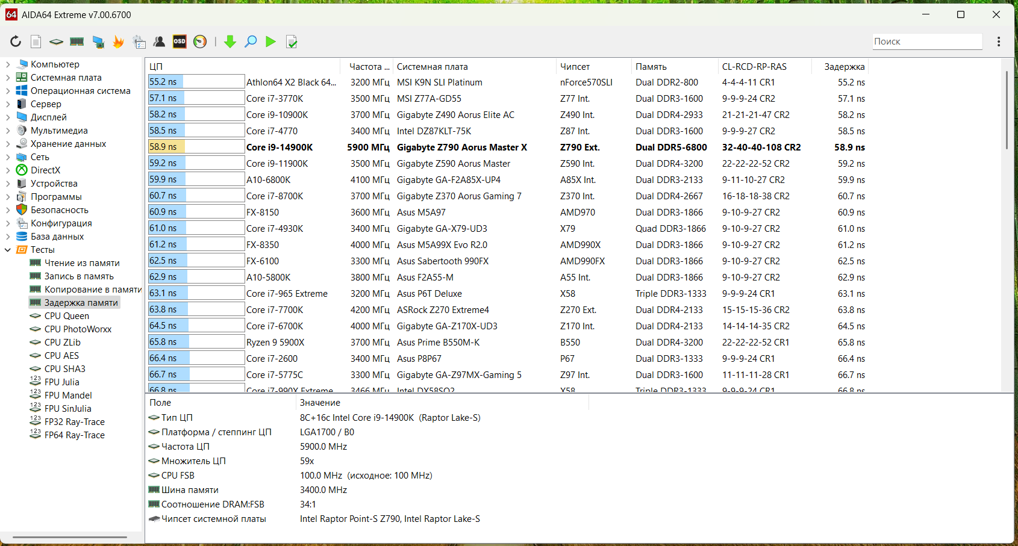Click the document with green checkmark icon
This screenshot has width=1018, height=546.
tap(292, 42)
